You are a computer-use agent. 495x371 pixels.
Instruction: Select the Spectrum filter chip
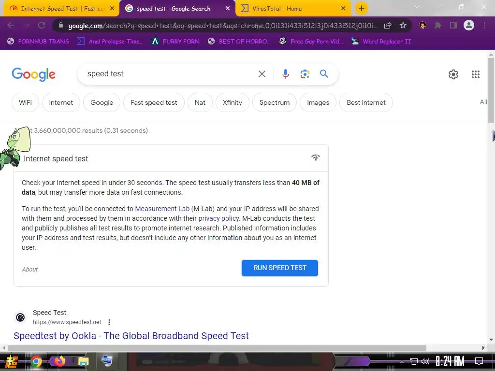[275, 102]
